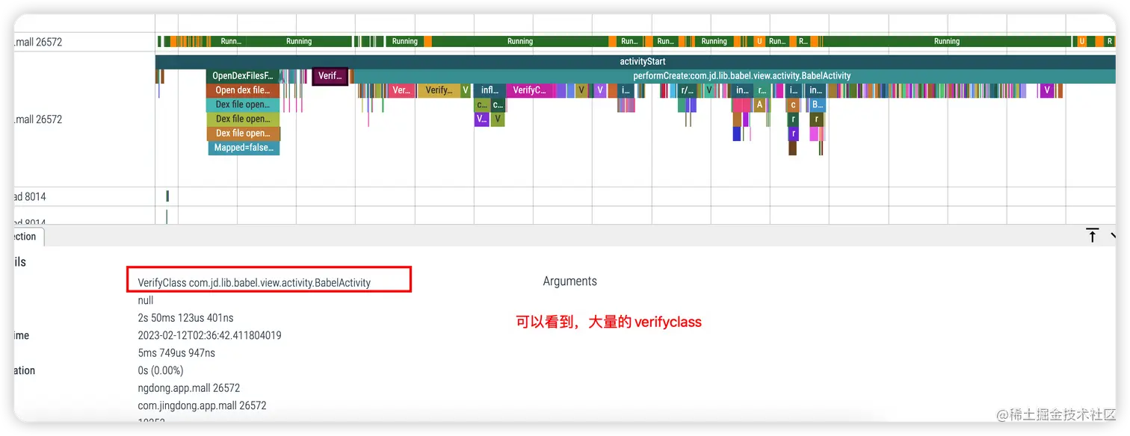Select the teal 'Dex file open...' slice

click(243, 105)
